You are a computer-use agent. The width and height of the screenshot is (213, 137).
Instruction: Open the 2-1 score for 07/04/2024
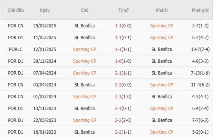click(123, 73)
